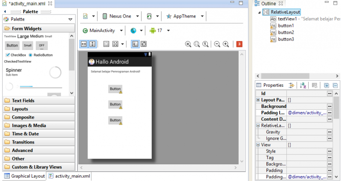Collapse the View property group
This screenshot has height=181, width=341.
[258, 145]
